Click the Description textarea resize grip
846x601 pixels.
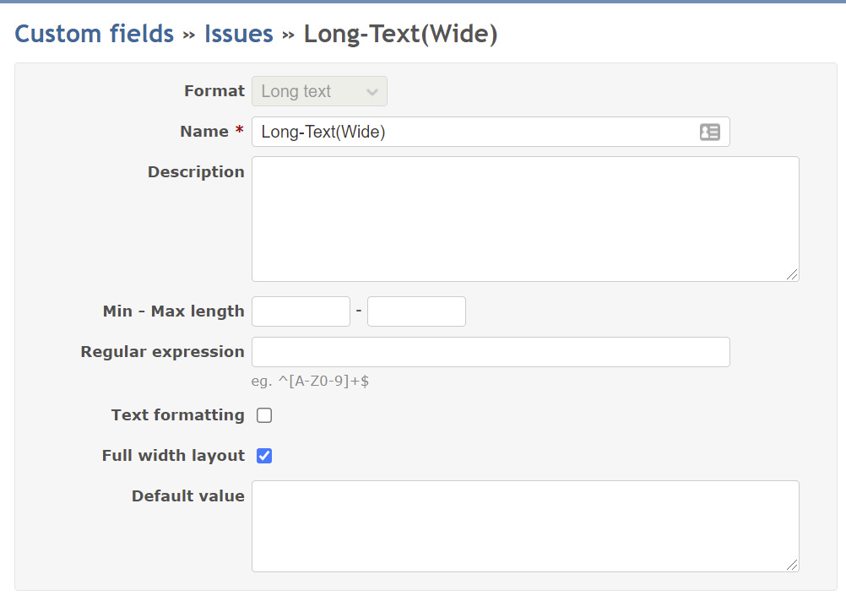[x=792, y=274]
